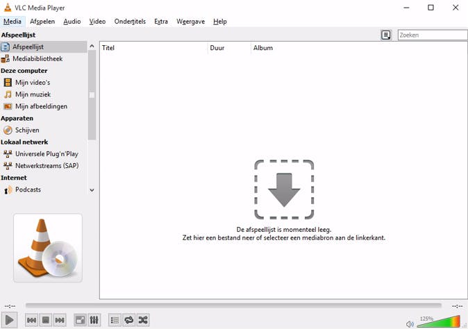Image resolution: width=468 pixels, height=329 pixels.
Task: Mute audio via speaker icon
Action: coord(410,324)
